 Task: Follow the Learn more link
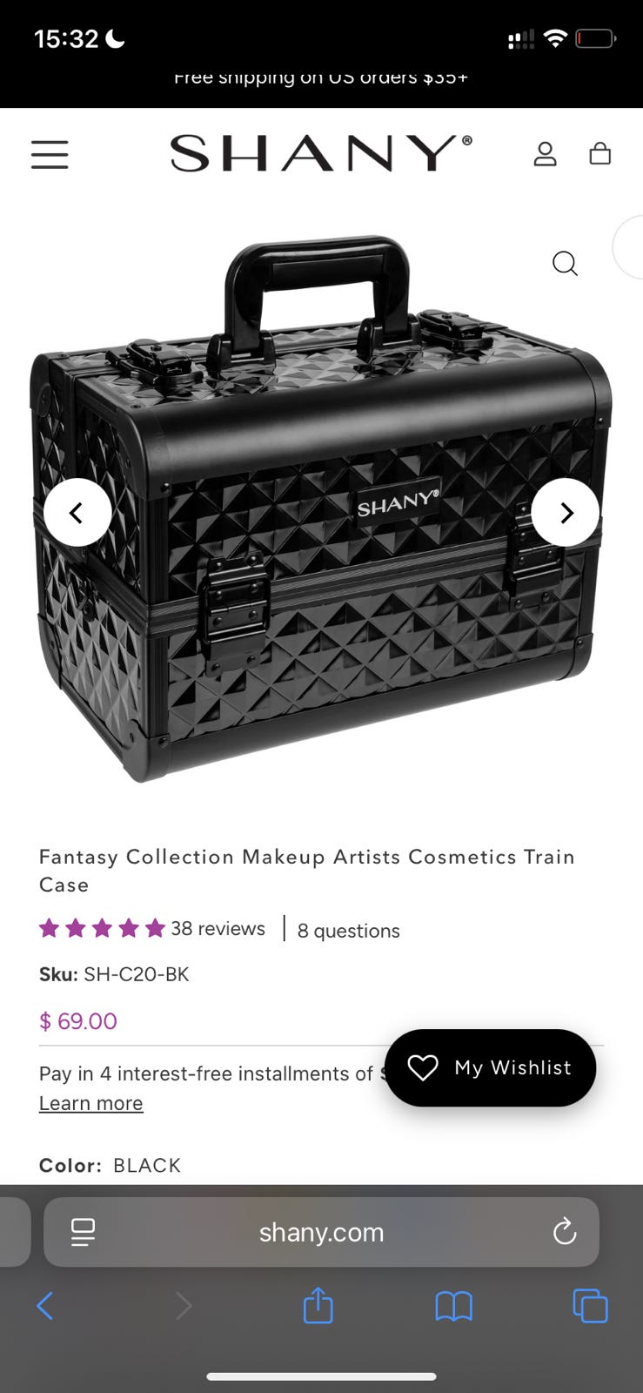[x=91, y=1103]
